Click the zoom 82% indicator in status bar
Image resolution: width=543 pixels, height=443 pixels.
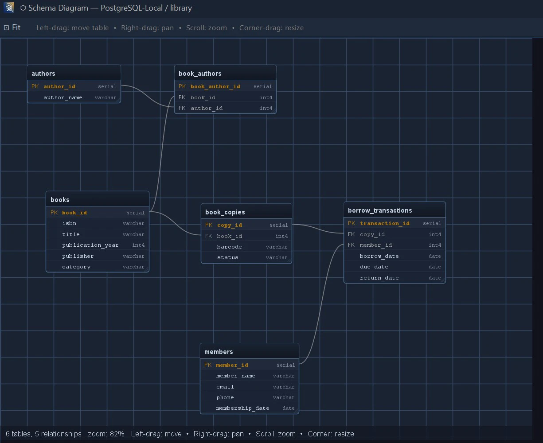106,434
